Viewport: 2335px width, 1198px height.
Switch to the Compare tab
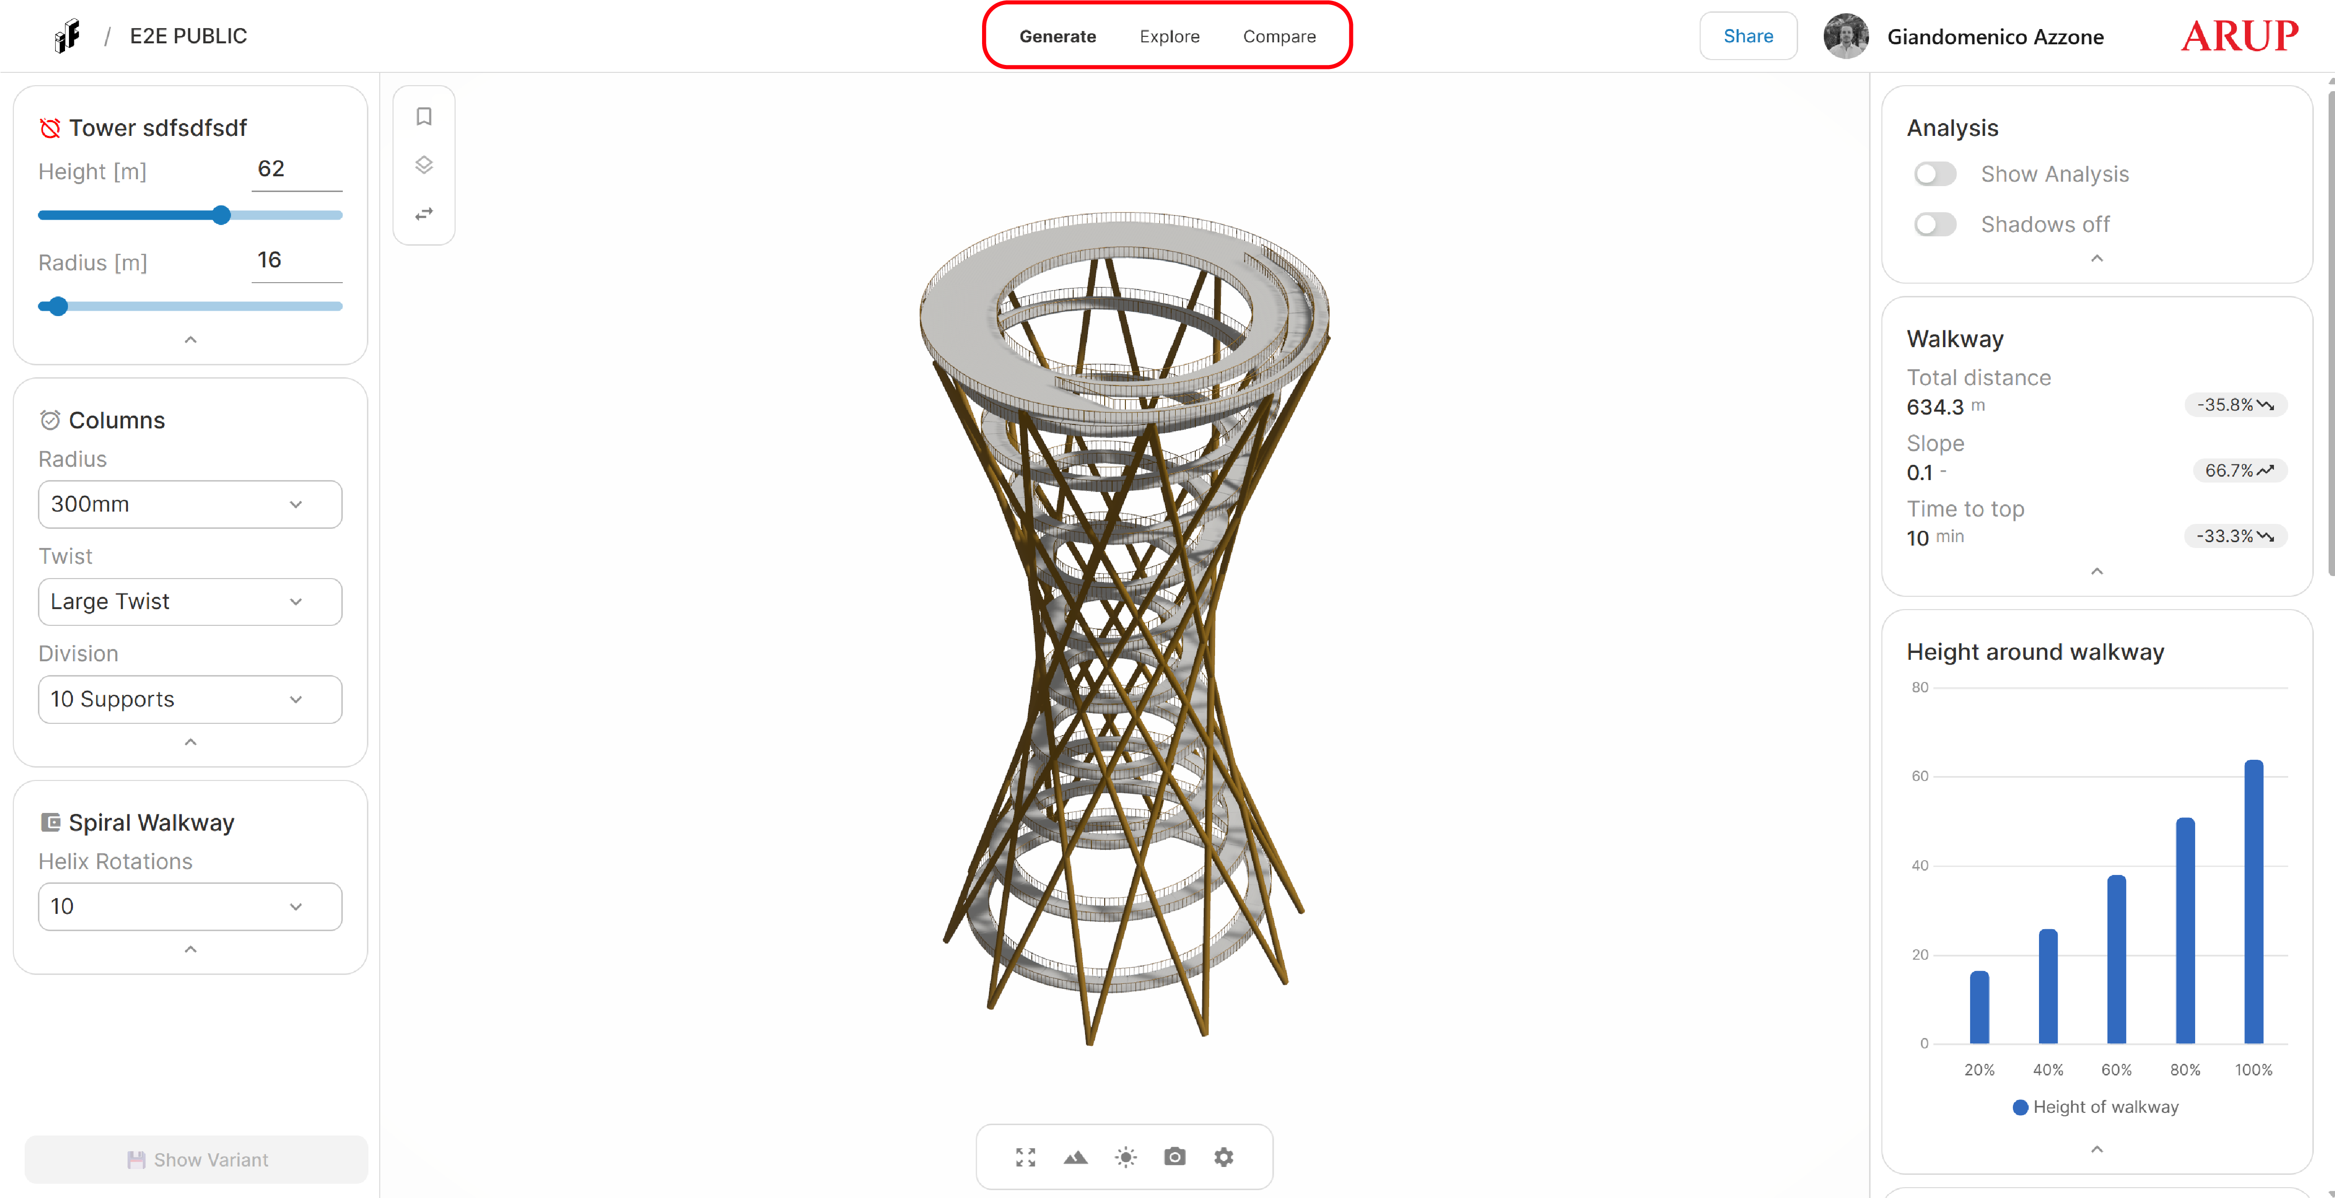(1279, 36)
